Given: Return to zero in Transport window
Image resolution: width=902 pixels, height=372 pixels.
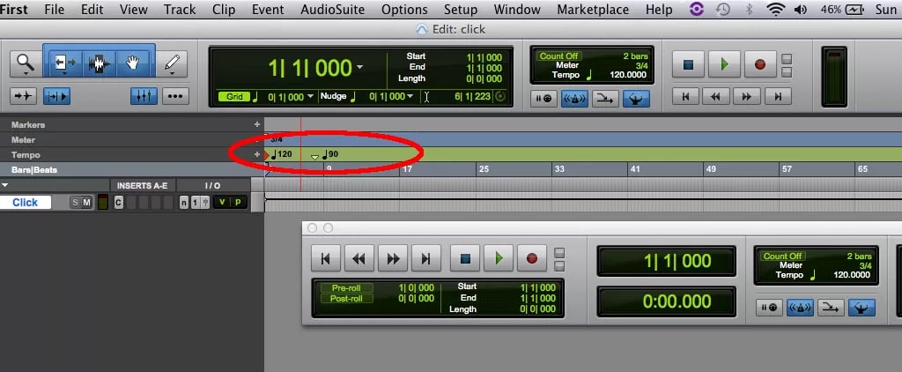Looking at the screenshot, I should coord(326,258).
